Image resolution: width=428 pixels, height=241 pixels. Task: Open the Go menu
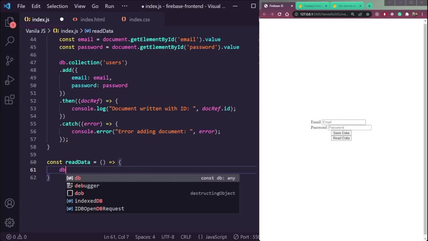tap(95, 6)
